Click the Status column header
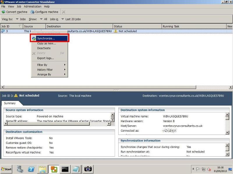 [x=137, y=26]
